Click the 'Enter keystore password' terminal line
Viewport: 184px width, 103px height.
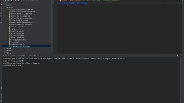[x=13, y=61]
